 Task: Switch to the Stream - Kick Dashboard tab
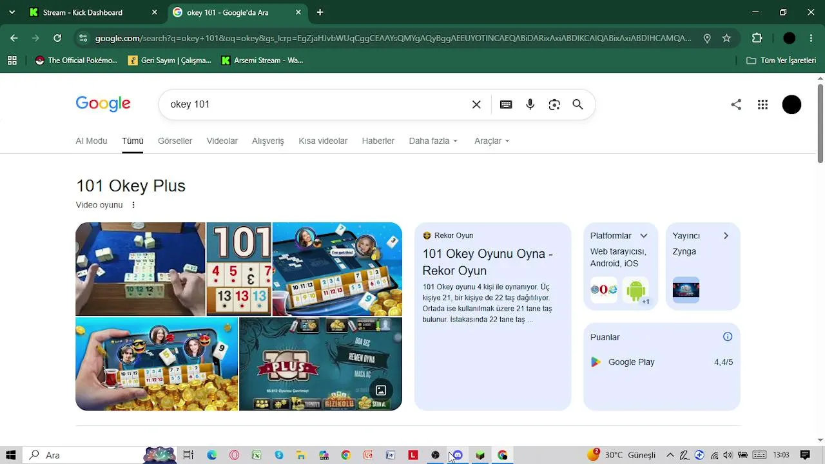coord(93,12)
